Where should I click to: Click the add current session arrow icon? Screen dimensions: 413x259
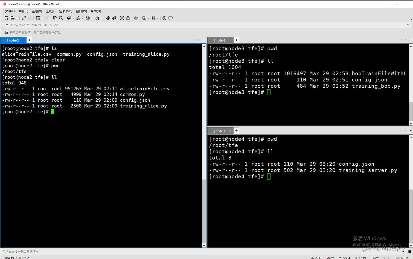[x=7, y=32]
